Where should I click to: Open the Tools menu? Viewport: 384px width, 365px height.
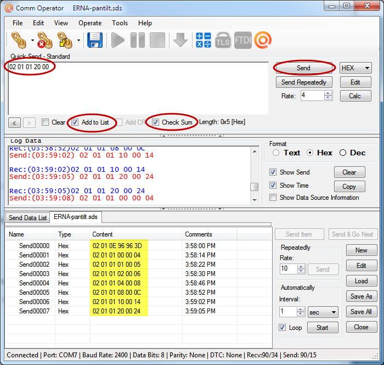point(120,23)
